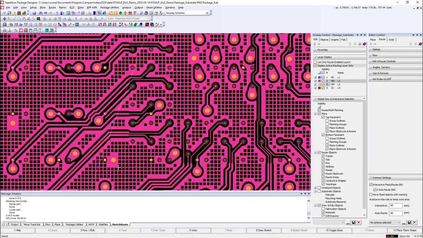This screenshot has height=238, width=423.
Task: Click the pencil icon in third toolbar
Action: pos(70,24)
